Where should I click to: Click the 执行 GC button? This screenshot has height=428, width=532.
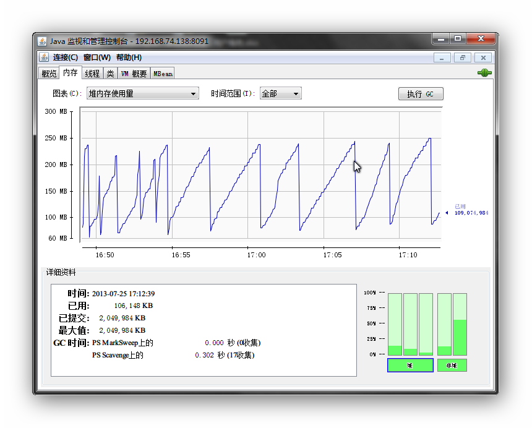pyautogui.click(x=421, y=94)
